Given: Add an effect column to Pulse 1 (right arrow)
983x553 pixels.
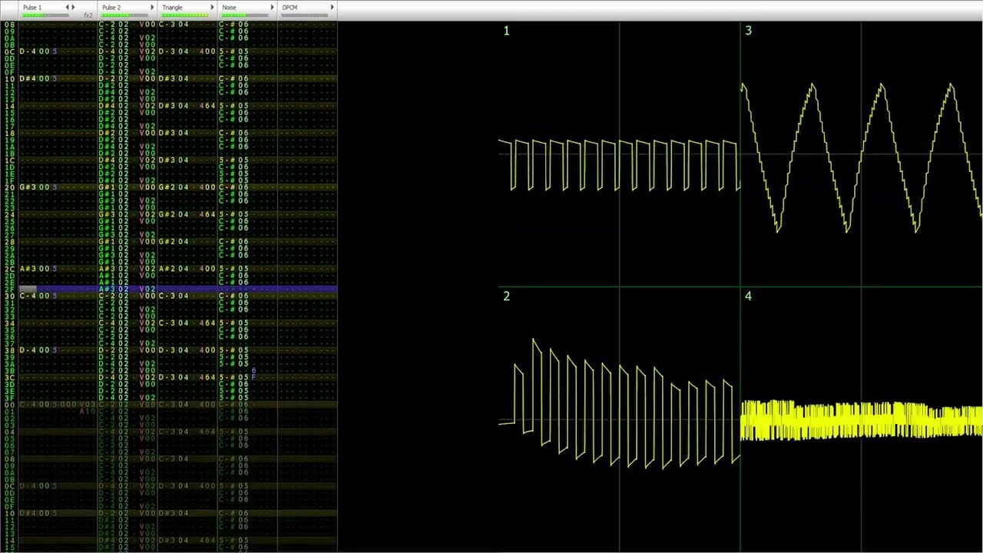Looking at the screenshot, I should 74,8.
